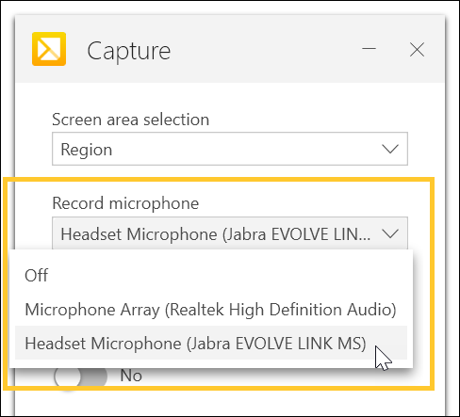Close the Capture window
Image resolution: width=460 pixels, height=417 pixels.
click(417, 50)
